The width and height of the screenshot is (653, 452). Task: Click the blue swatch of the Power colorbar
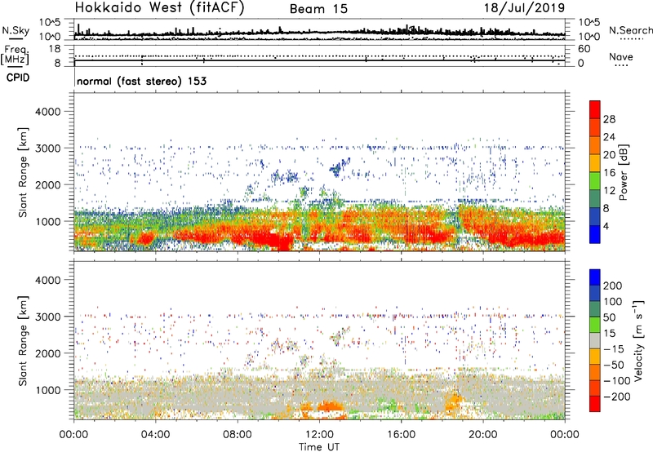point(595,234)
